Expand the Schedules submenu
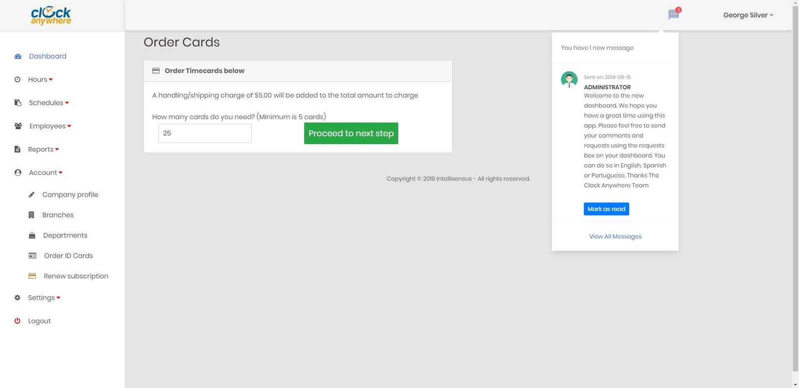 coord(48,103)
